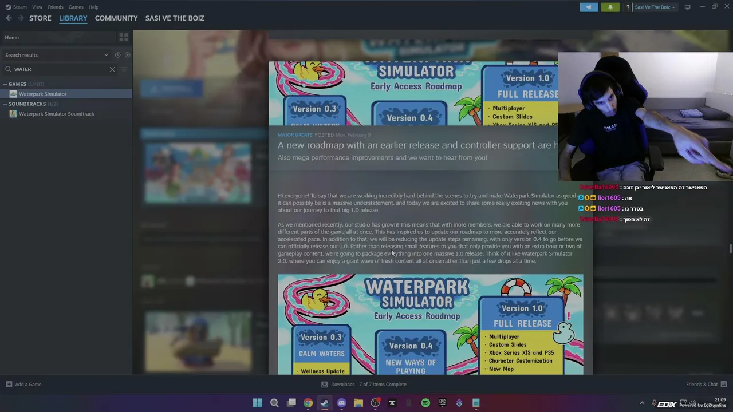Open the Friends menu
The width and height of the screenshot is (733, 412).
(56, 7)
